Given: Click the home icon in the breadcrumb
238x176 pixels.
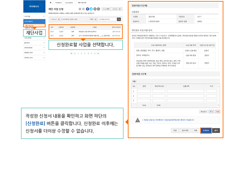Looking at the screenshot, I should click(x=51, y=3).
